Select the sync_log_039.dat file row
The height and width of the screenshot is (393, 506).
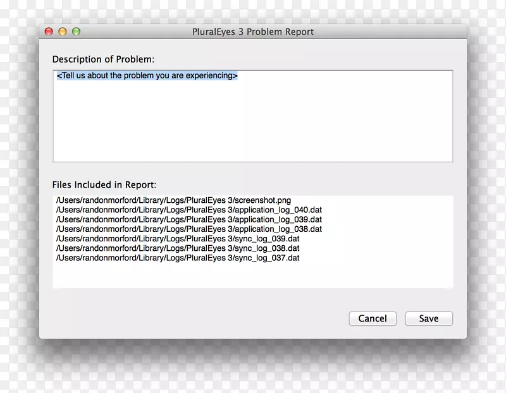point(178,239)
